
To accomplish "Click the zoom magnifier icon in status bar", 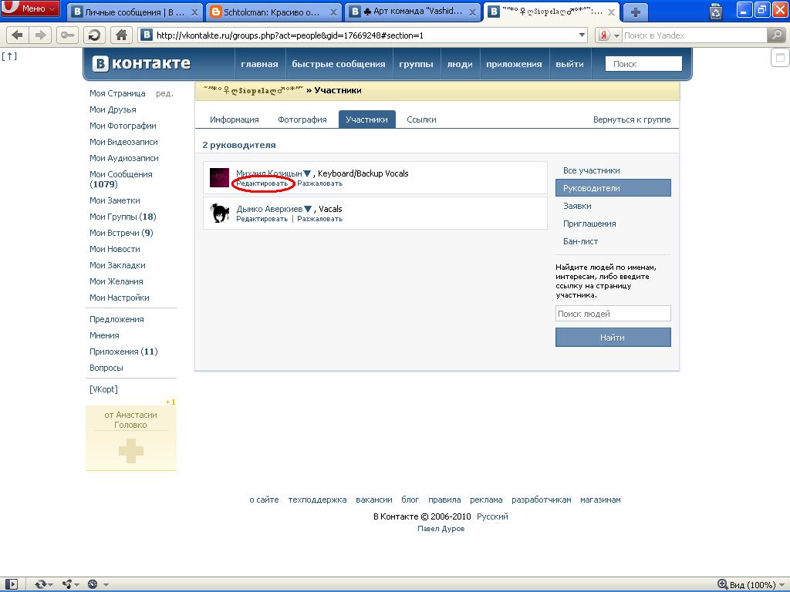I will [722, 584].
